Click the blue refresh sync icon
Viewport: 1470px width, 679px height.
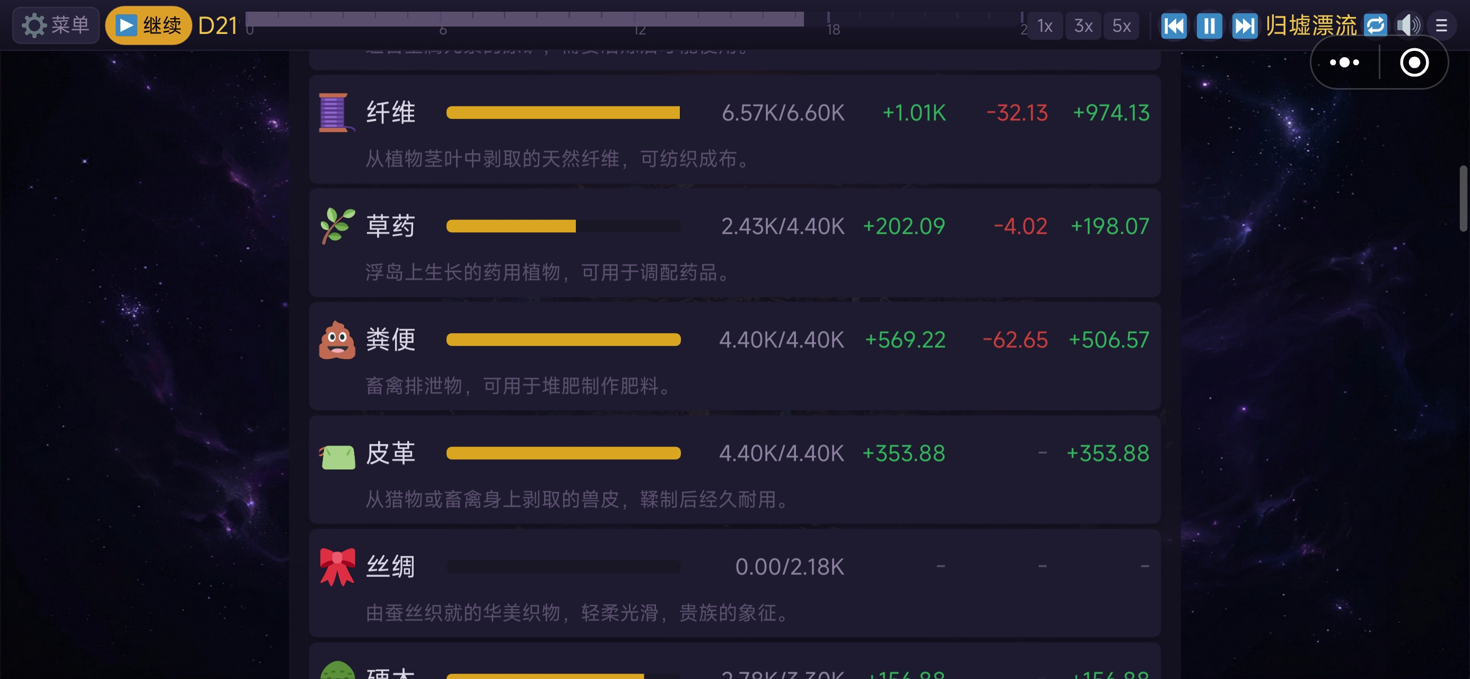click(x=1375, y=25)
